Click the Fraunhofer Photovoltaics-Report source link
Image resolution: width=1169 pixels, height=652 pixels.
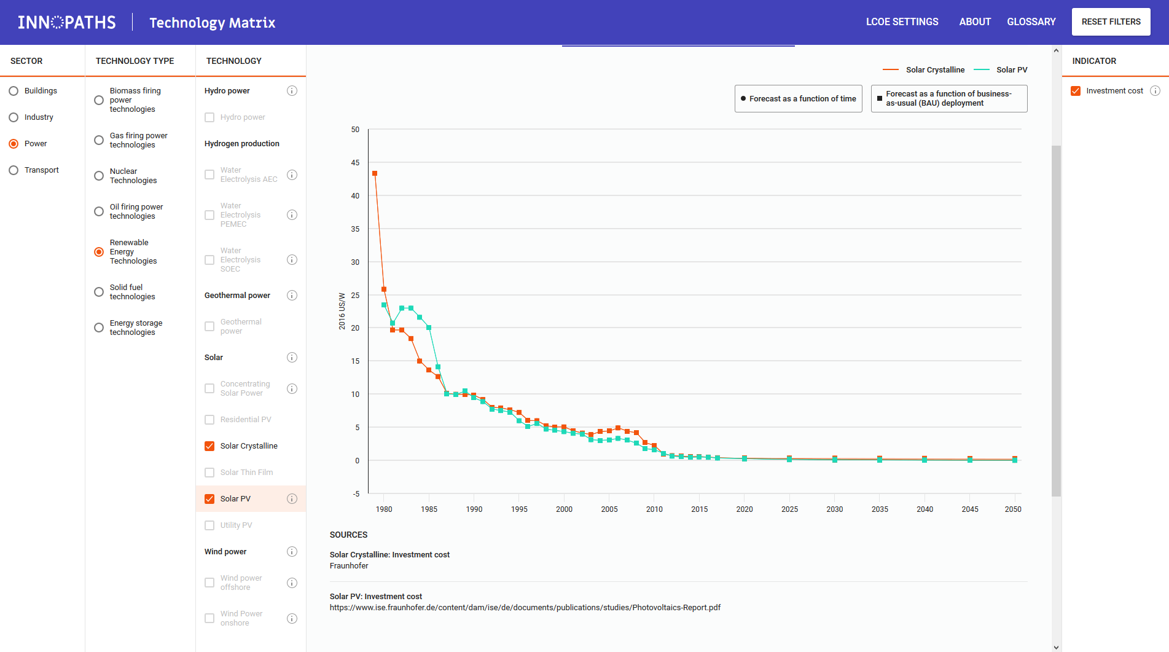coord(525,608)
